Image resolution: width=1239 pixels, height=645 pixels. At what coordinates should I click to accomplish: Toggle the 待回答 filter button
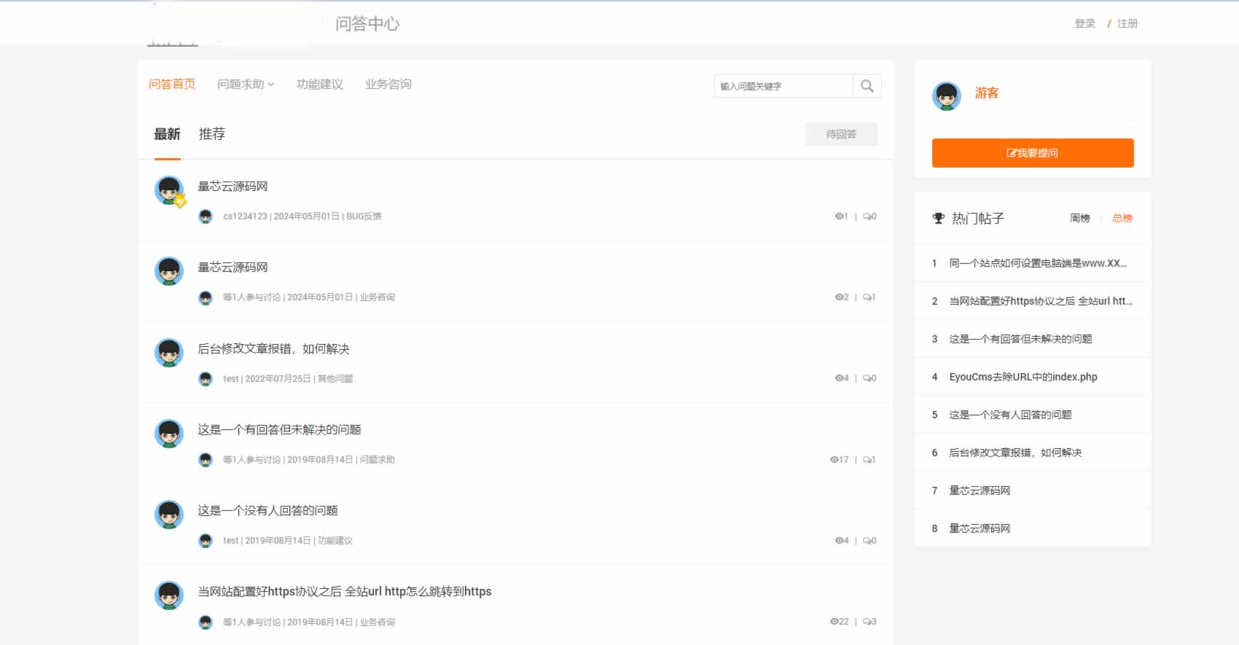point(841,134)
